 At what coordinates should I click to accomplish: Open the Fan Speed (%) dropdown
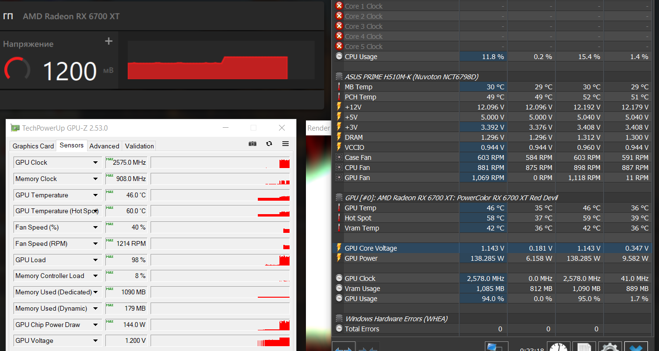[x=95, y=228]
